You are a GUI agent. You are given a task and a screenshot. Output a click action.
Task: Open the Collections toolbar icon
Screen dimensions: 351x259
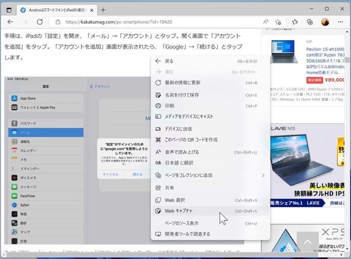coord(310,22)
